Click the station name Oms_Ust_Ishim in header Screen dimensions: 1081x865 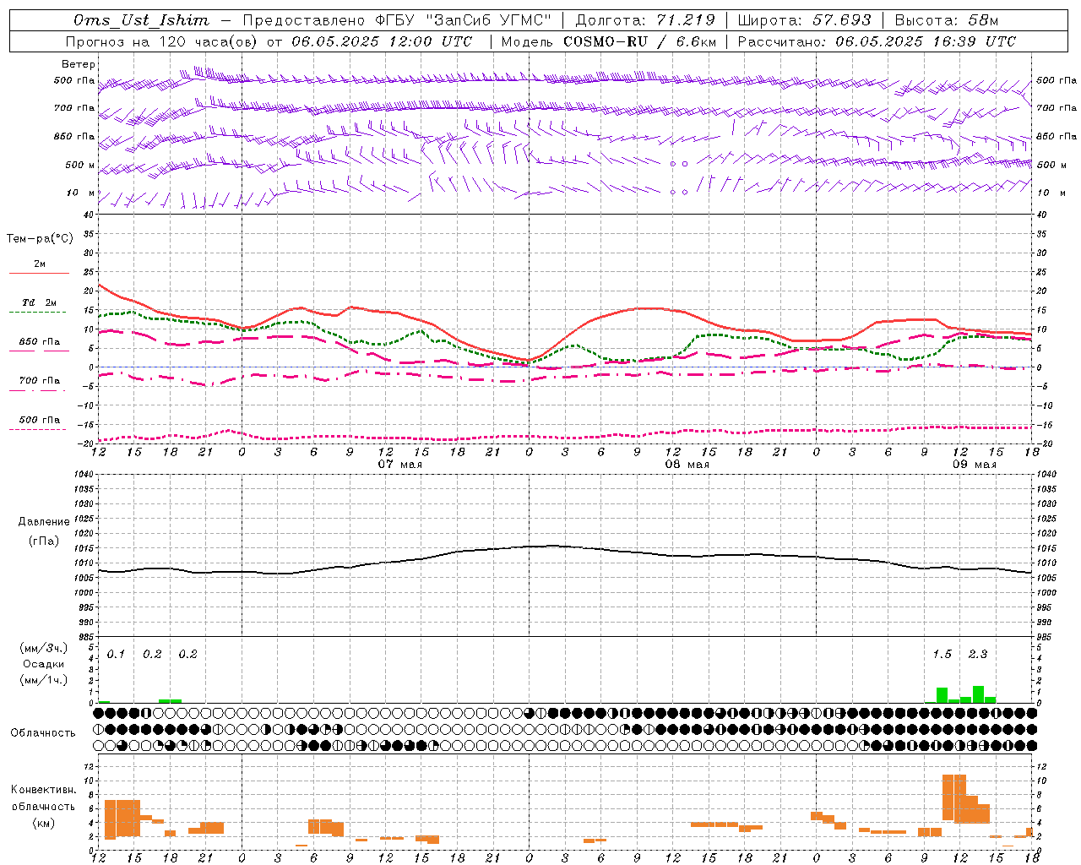click(x=141, y=20)
